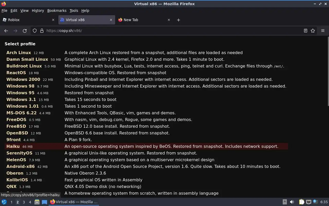The width and height of the screenshot is (329, 206).
Task: Open the Arch Linux profile
Action: click(x=19, y=53)
